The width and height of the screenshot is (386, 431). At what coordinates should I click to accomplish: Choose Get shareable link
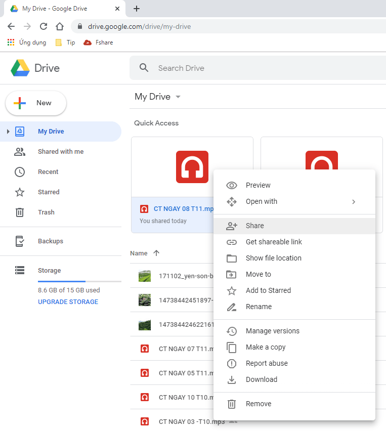tap(294, 242)
